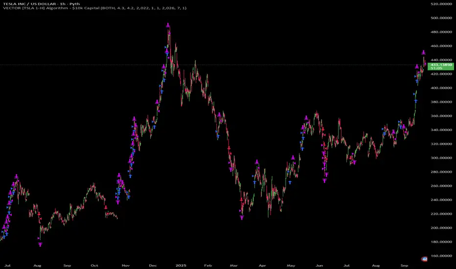The image size is (456, 269).
Task: Click the Apr label on the time axis
Action: click(x=262, y=265)
